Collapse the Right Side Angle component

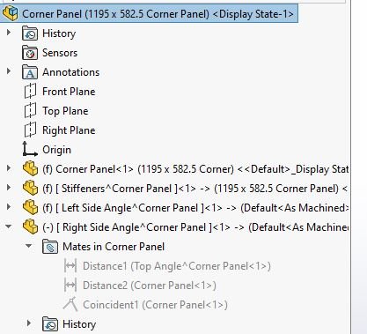click(x=9, y=226)
